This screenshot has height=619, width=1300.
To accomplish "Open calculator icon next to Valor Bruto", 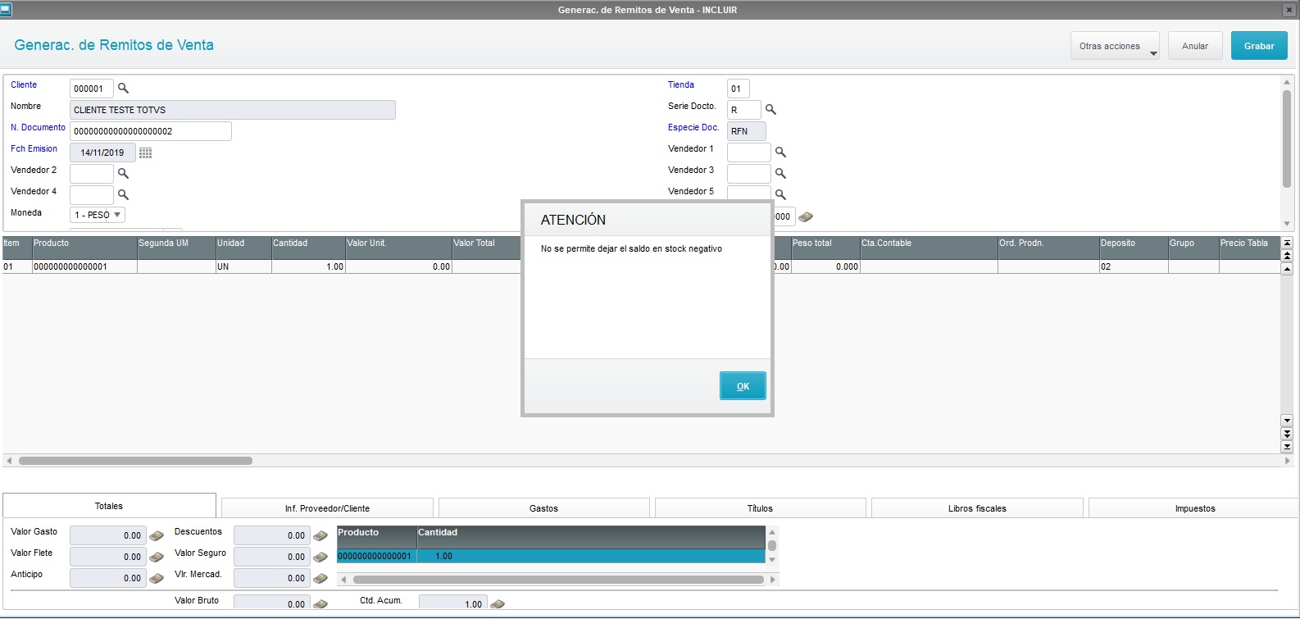I will click(x=320, y=604).
